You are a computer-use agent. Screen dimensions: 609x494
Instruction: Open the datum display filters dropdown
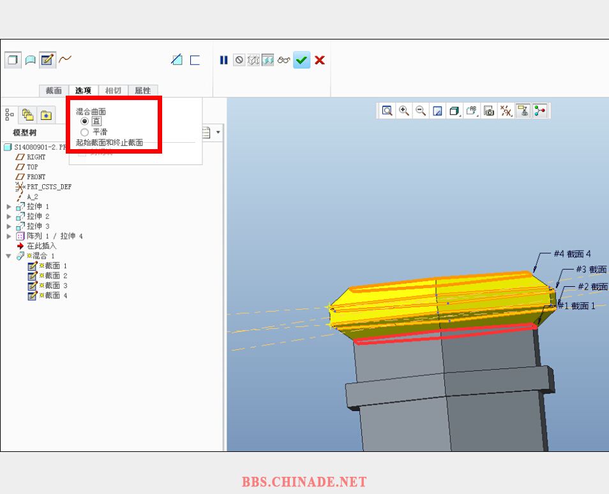point(506,111)
